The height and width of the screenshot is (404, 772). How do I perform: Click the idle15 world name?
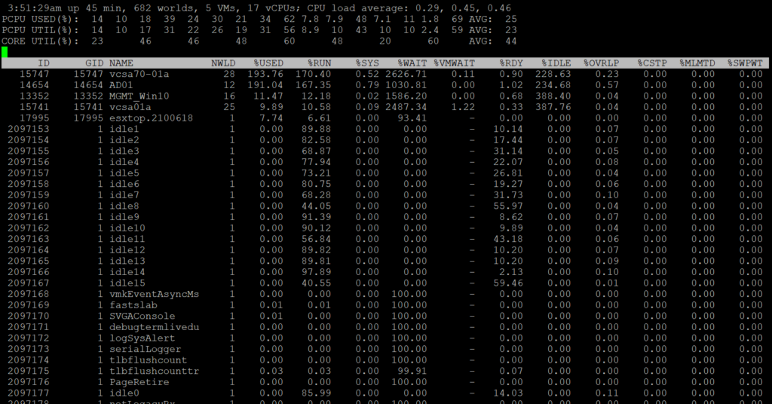[127, 283]
